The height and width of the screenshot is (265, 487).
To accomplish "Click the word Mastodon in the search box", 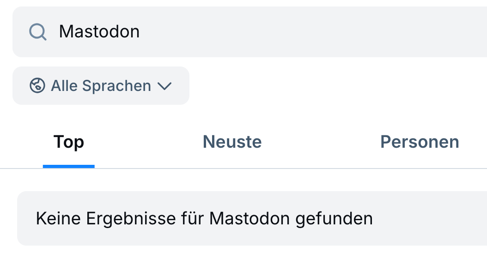I will pyautogui.click(x=99, y=32).
